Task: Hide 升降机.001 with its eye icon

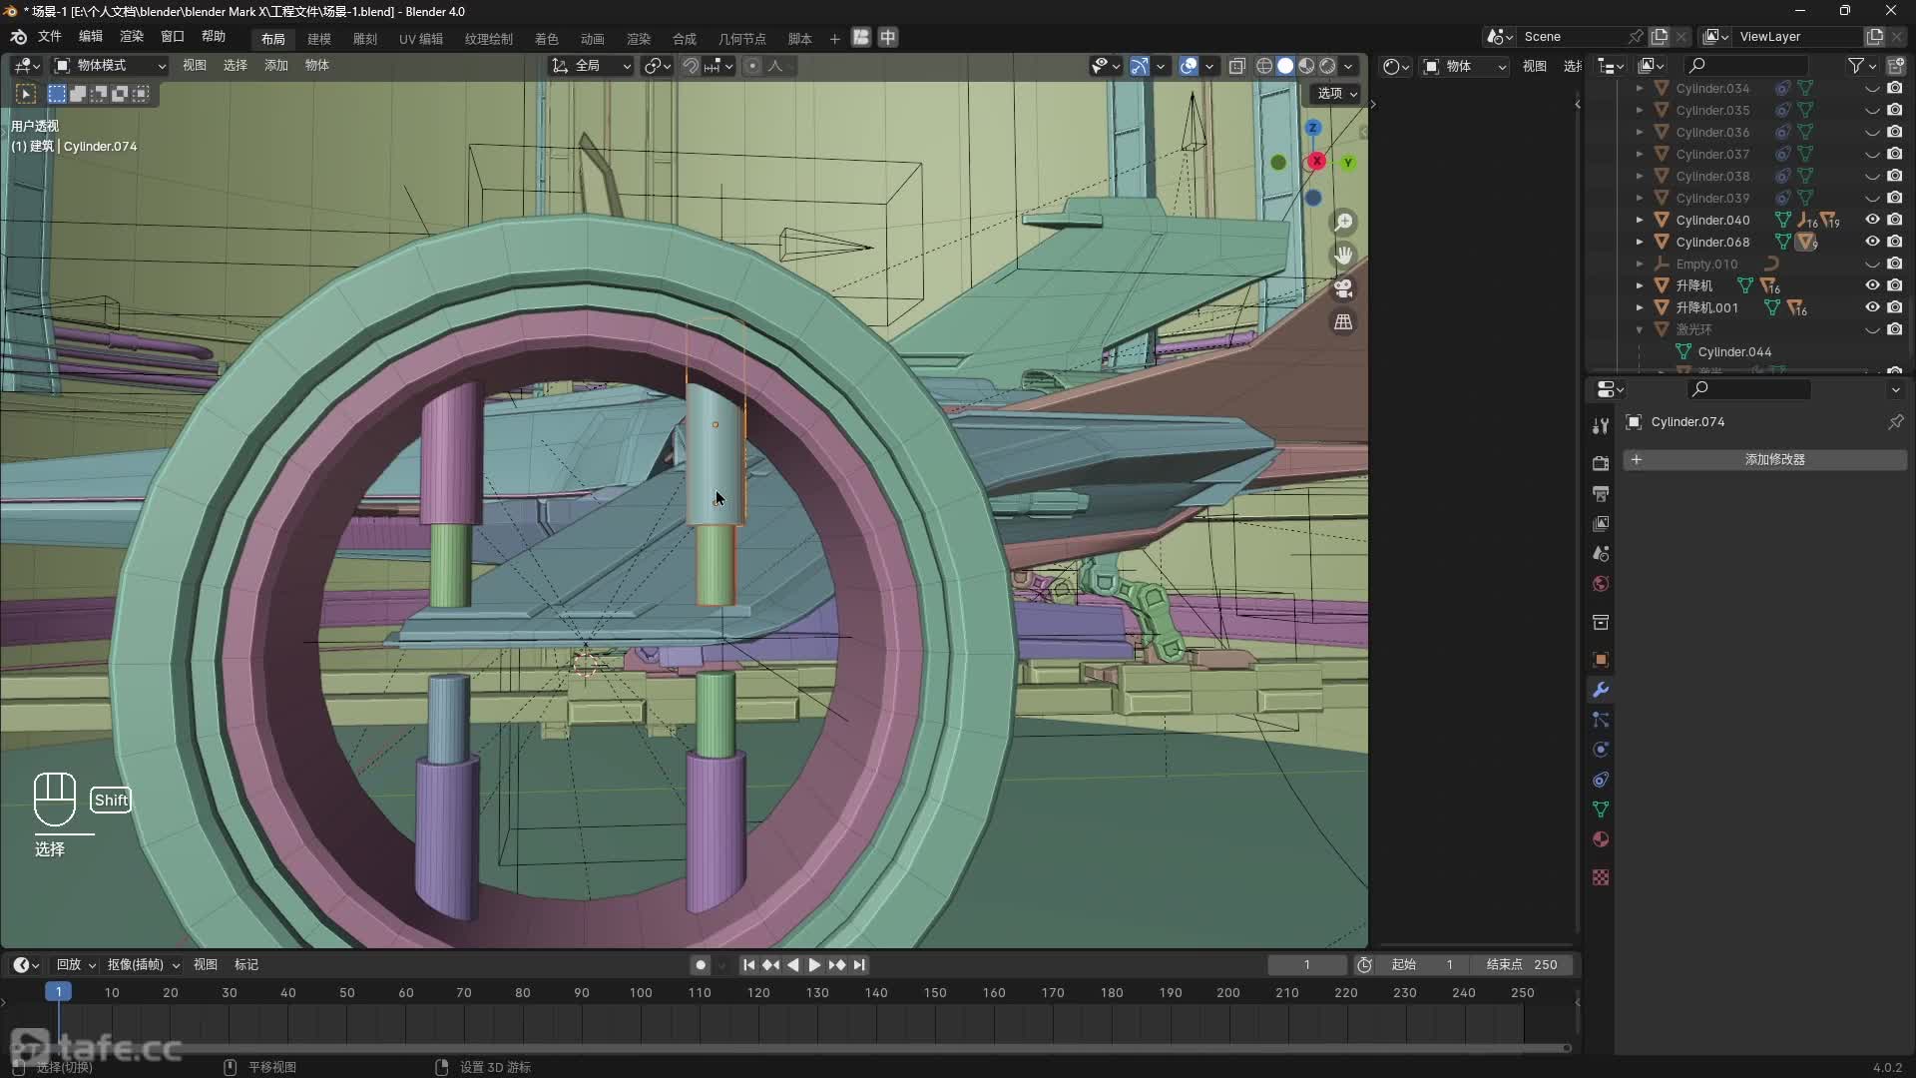Action: click(1872, 307)
